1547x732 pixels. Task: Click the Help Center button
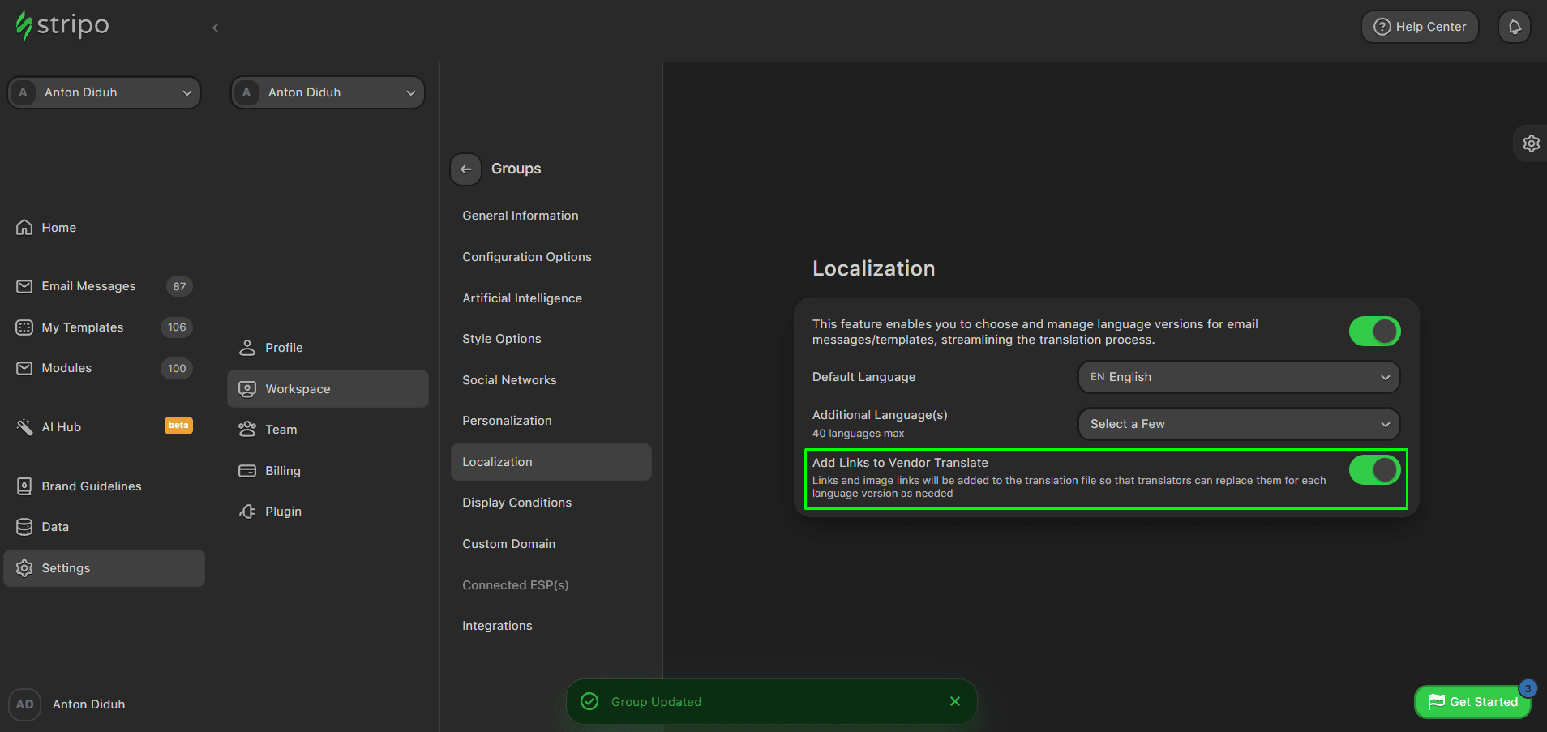pos(1419,27)
